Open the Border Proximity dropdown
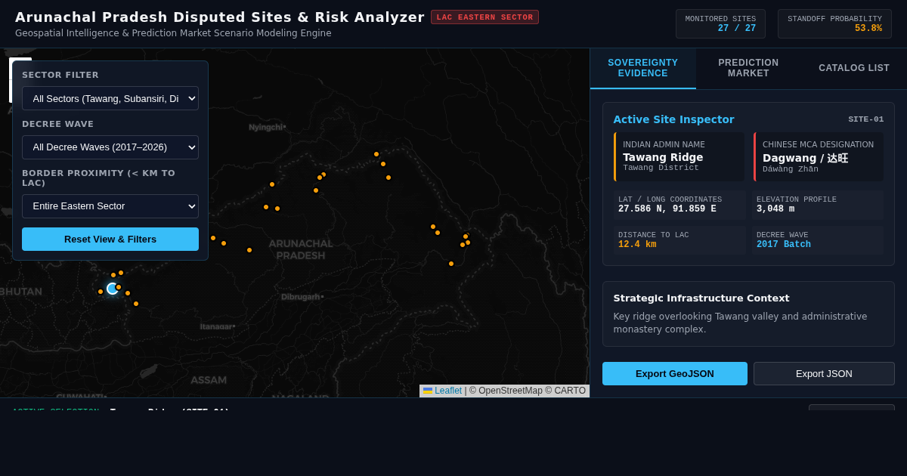This screenshot has height=476, width=907. (110, 206)
